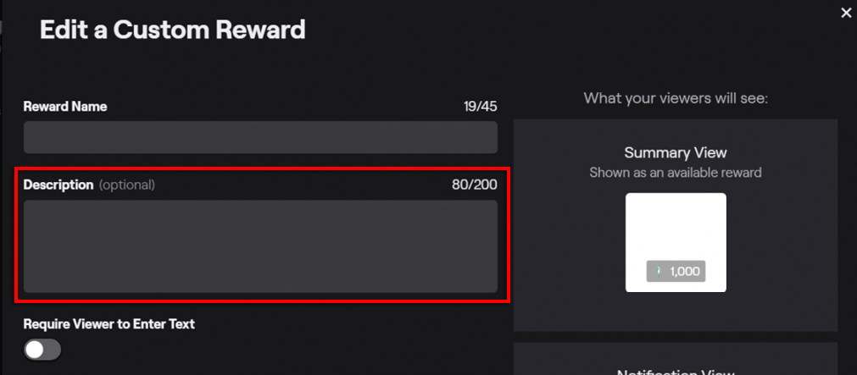Toggle Require Viewer to Enter Text switch

click(x=42, y=350)
